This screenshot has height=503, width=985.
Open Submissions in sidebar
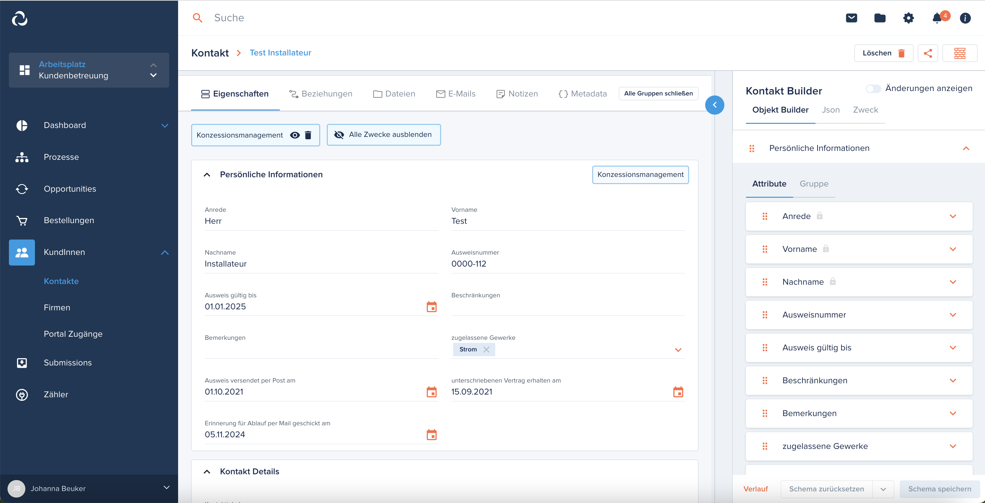[68, 363]
